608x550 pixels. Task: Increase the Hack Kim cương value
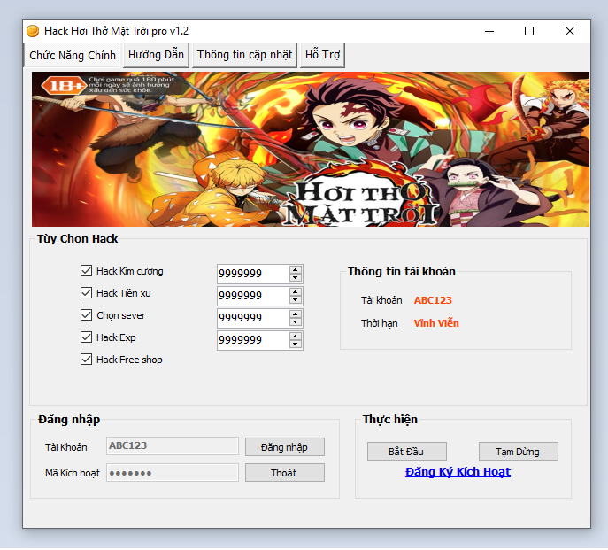coord(296,269)
